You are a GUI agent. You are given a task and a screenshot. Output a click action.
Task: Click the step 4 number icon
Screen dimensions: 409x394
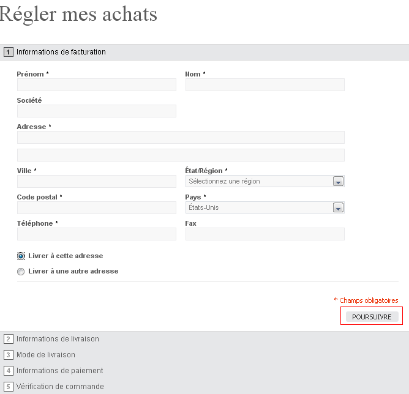coord(9,371)
